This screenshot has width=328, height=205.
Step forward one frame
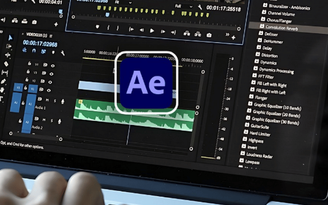coord(163,32)
